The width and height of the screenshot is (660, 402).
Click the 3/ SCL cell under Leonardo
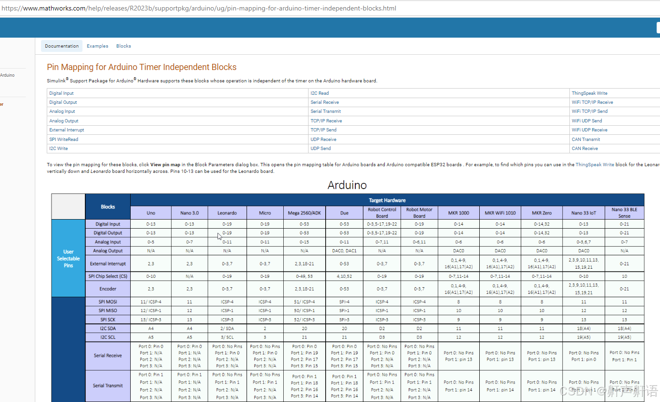click(x=227, y=337)
